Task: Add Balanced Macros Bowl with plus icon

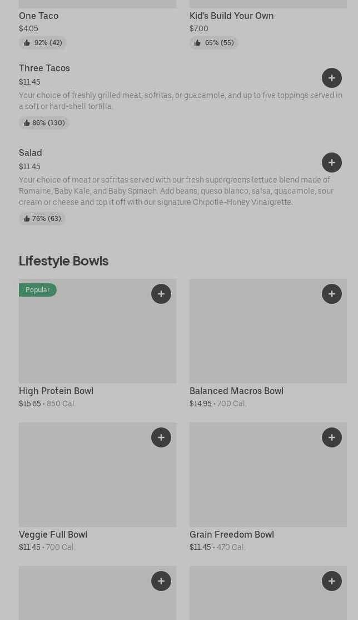Action: [x=332, y=294]
